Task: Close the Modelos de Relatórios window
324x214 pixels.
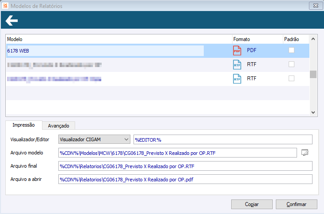Action: pos(316,6)
